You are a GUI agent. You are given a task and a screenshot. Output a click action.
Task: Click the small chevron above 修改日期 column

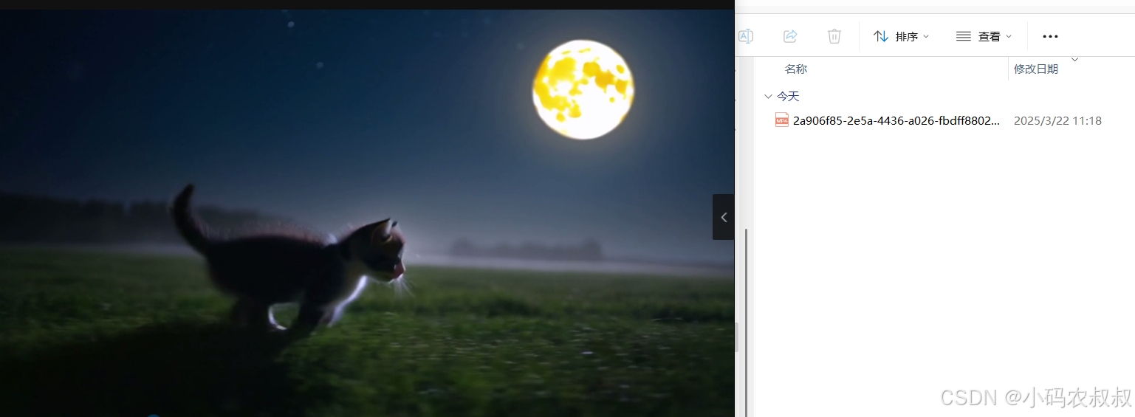click(1074, 59)
